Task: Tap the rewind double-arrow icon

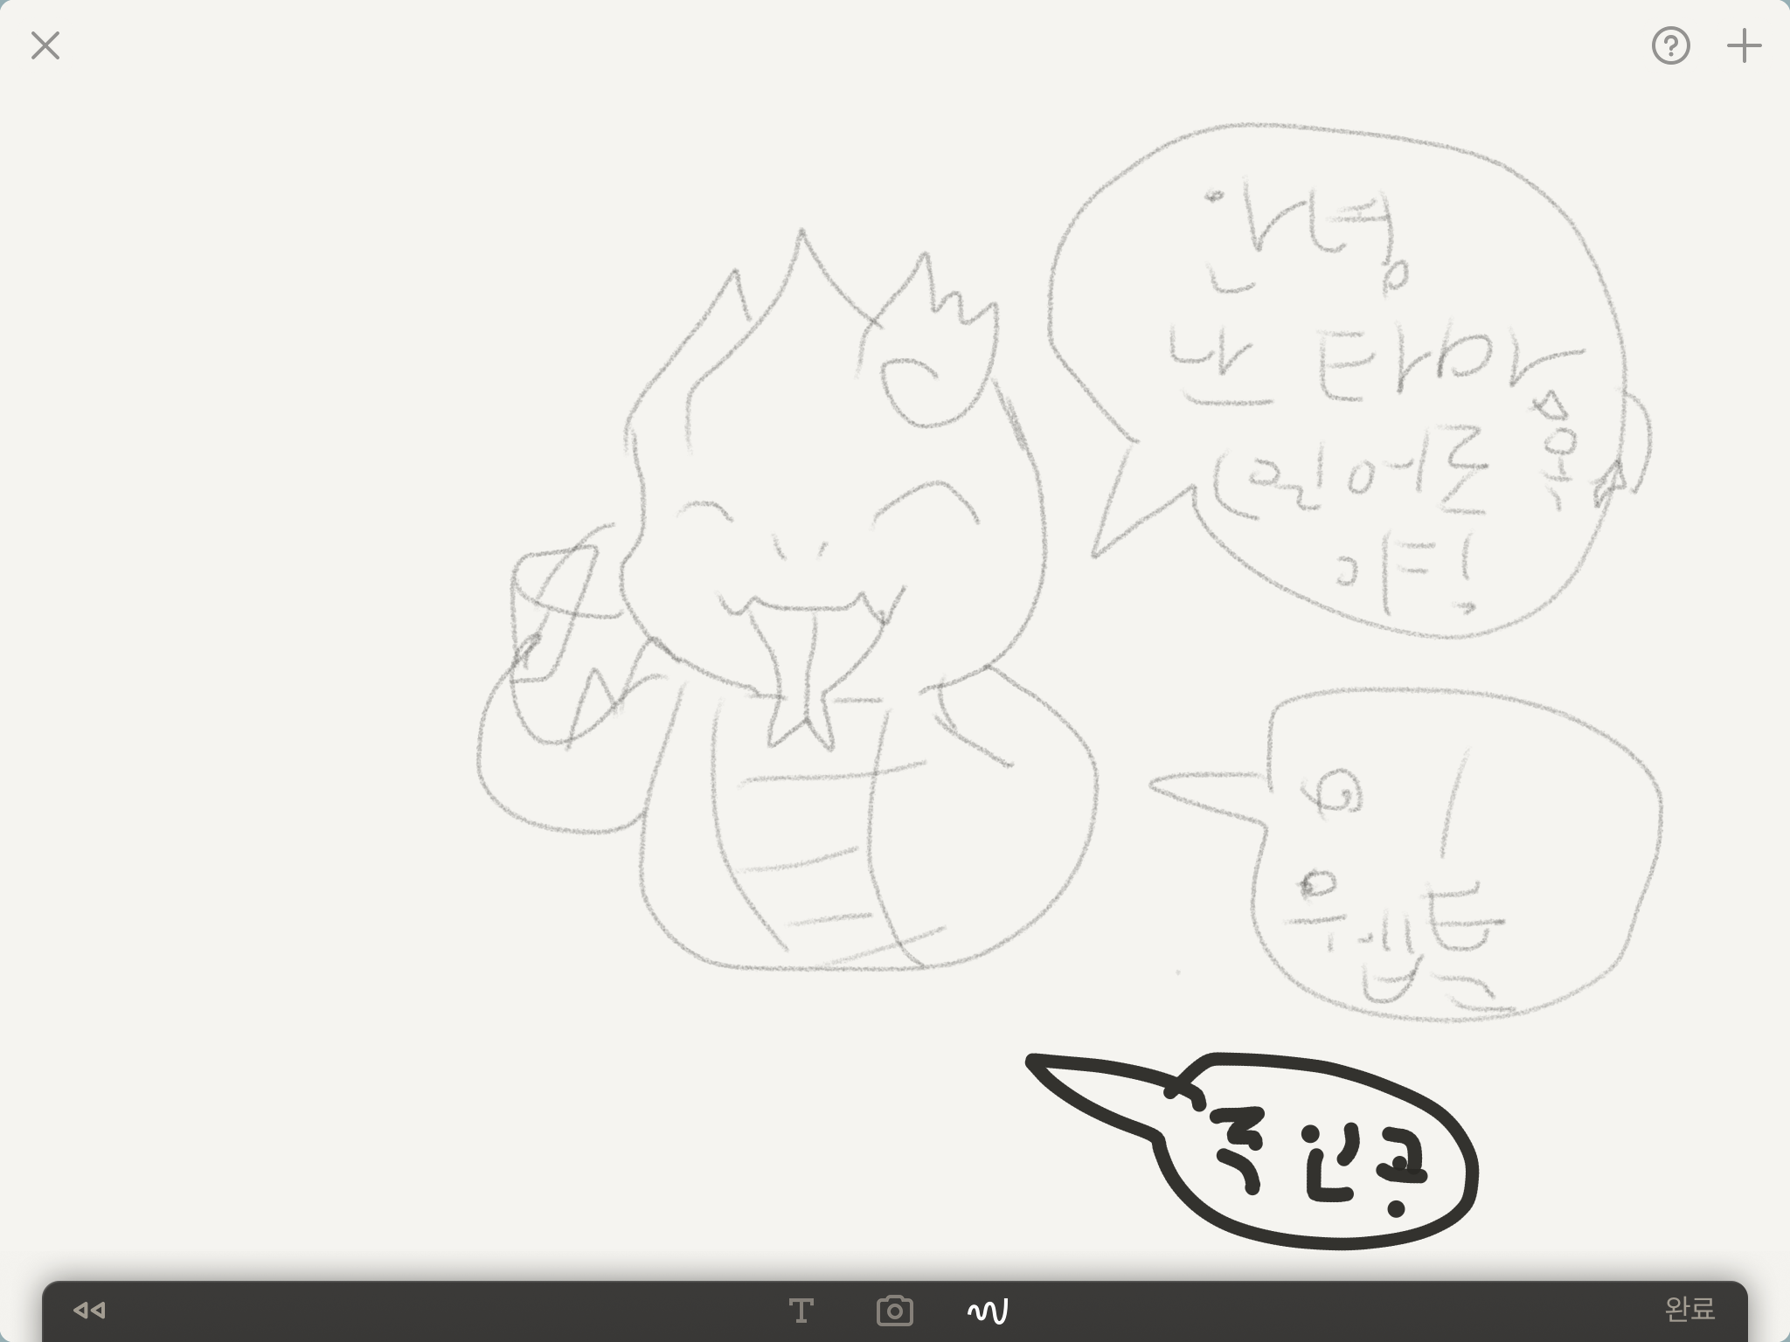Action: click(x=89, y=1310)
